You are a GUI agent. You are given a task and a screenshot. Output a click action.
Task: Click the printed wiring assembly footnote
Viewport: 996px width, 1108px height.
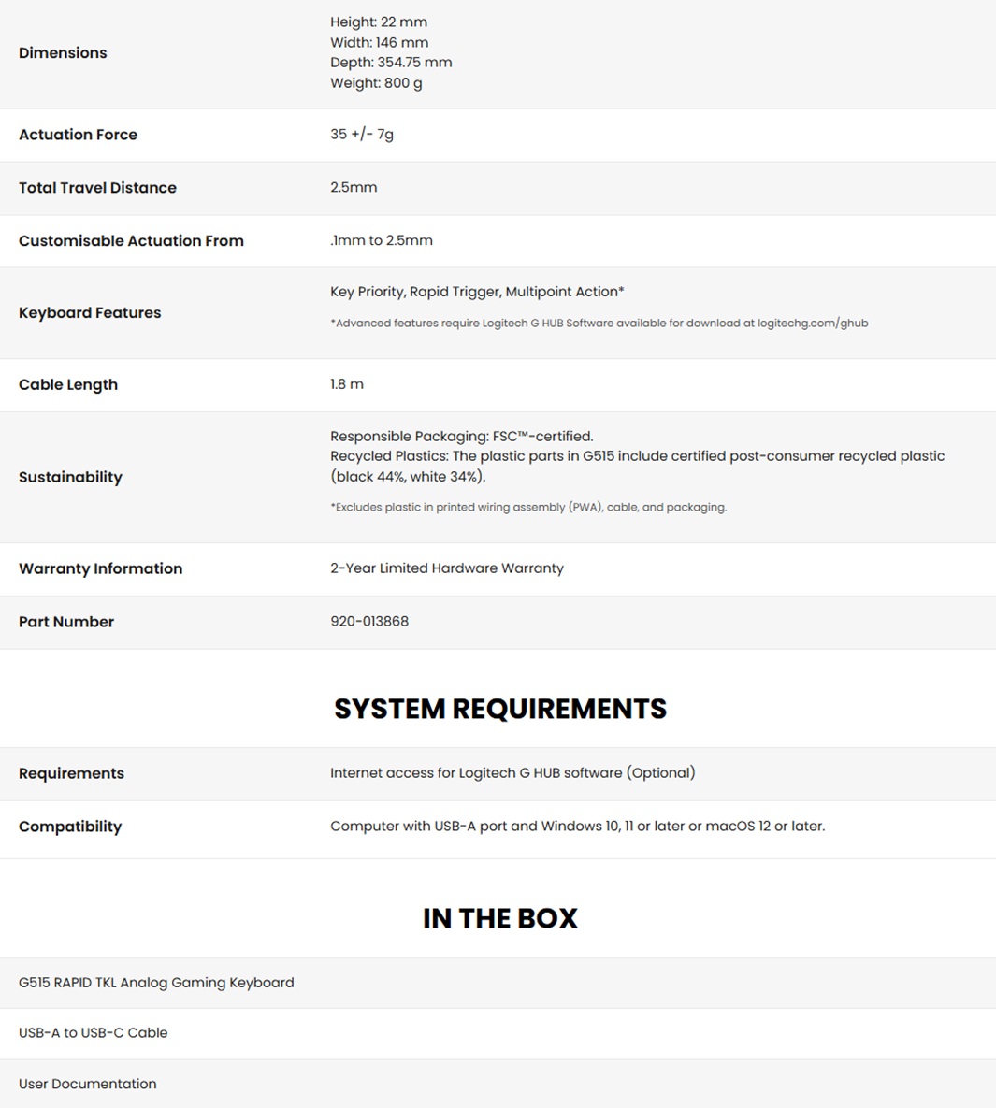pos(528,508)
